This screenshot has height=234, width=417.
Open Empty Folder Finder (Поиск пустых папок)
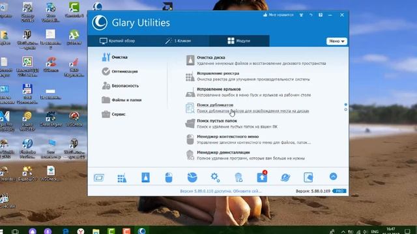coord(231,123)
